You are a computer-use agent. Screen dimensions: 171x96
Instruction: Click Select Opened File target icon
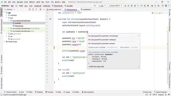point(30,10)
